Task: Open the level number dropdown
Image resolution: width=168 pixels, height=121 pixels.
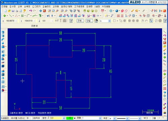Action: 100,118
